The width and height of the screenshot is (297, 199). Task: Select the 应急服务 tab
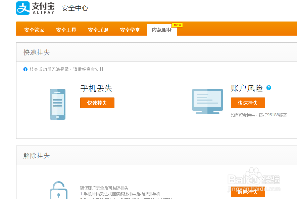coord(162,30)
